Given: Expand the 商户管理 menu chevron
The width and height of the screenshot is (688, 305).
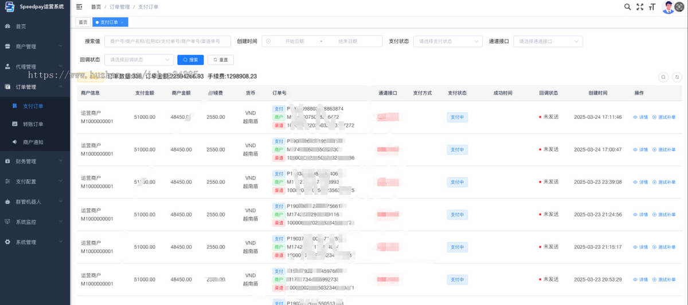Looking at the screenshot, I should 61,46.
